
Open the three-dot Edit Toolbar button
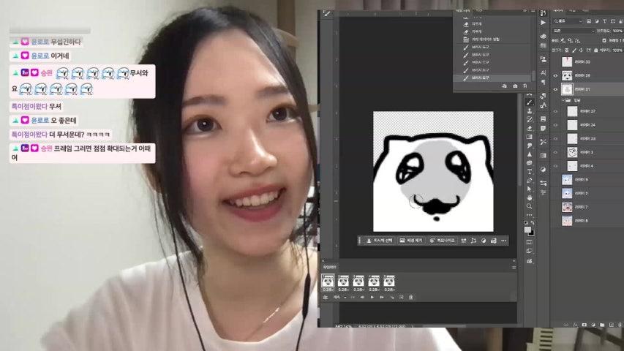point(530,215)
